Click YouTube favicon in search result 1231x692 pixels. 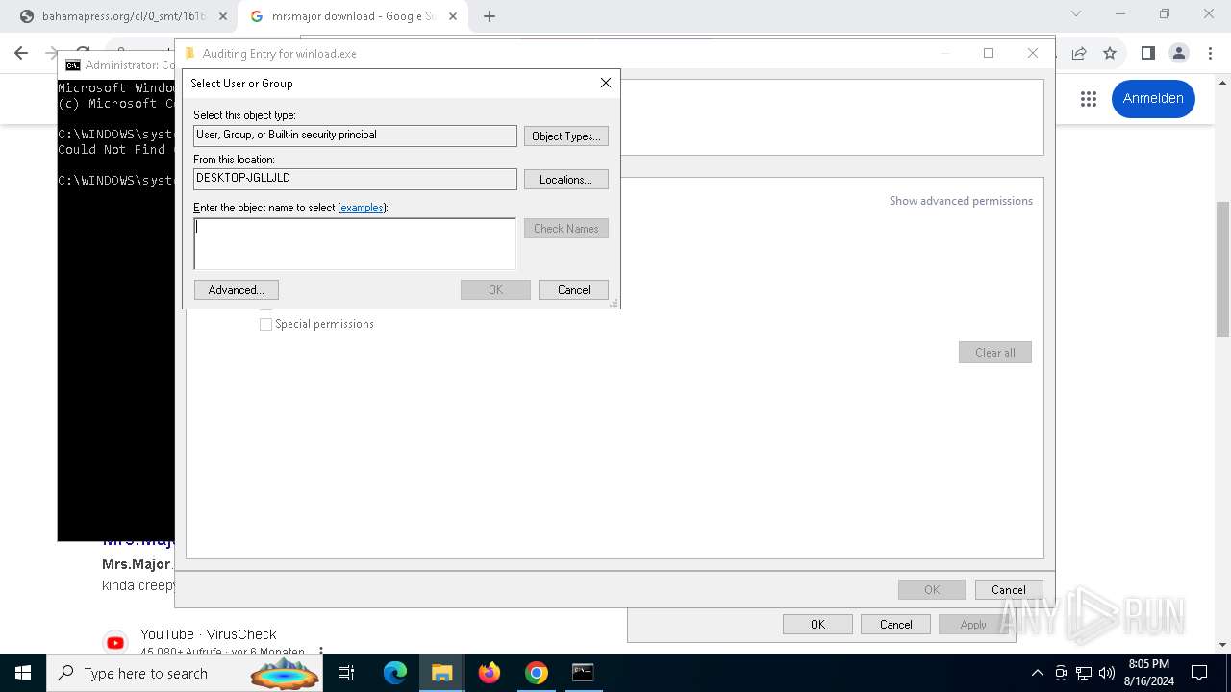point(115,643)
